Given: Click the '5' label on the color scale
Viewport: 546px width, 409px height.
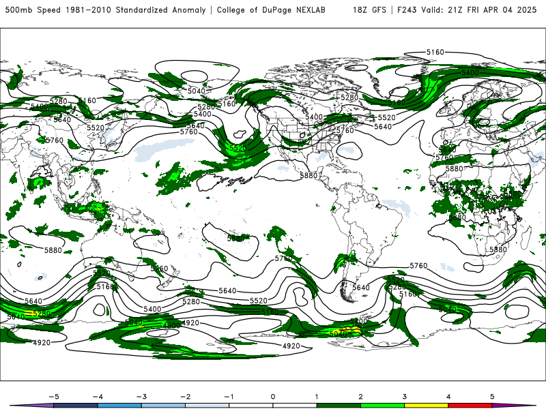Looking at the screenshot, I should pyautogui.click(x=492, y=397).
